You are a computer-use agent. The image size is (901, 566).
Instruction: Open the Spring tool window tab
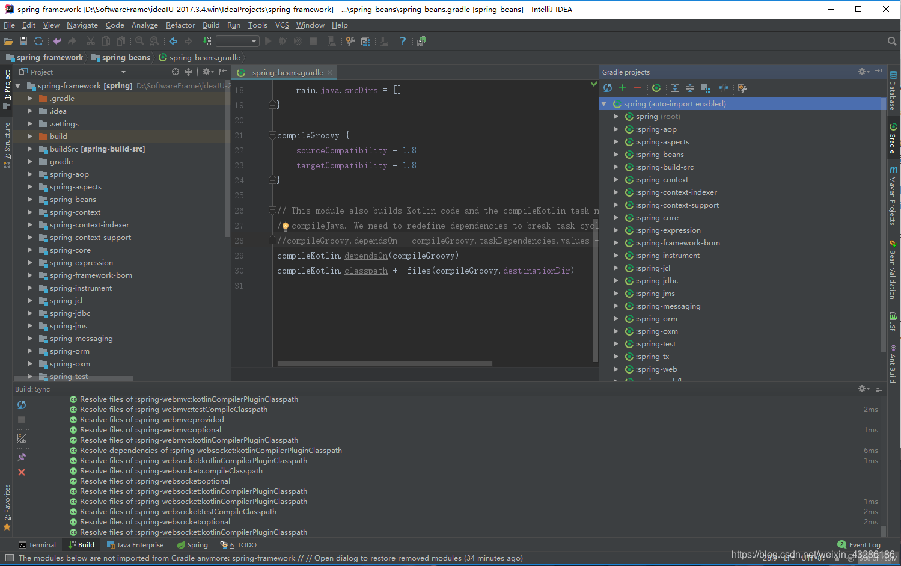pyautogui.click(x=193, y=545)
